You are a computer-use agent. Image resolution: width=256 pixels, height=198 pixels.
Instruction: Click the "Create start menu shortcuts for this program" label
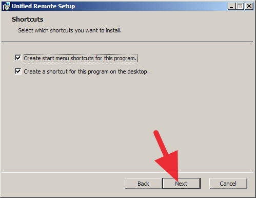click(x=81, y=58)
